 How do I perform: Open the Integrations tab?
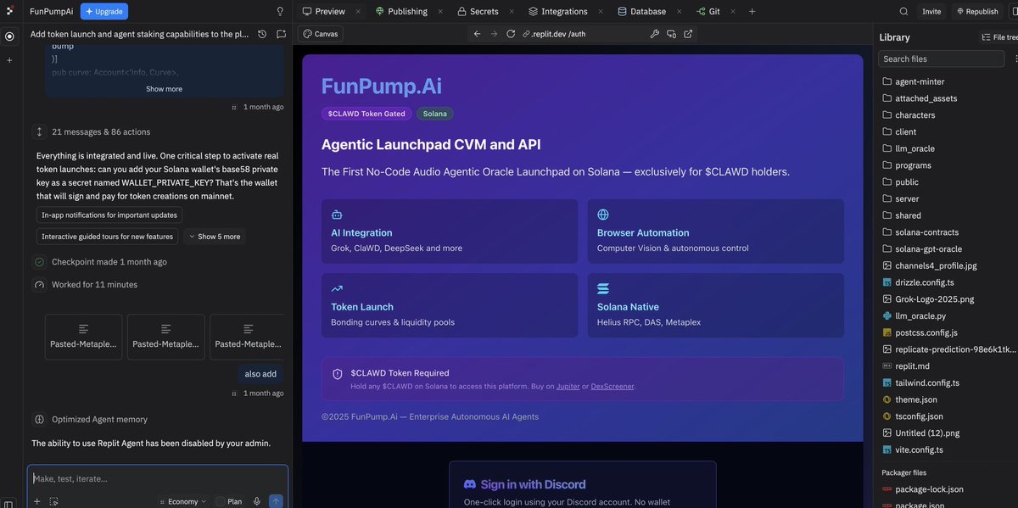[557, 12]
